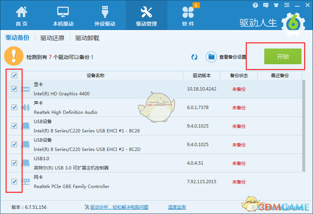Uncheck the Realtek High Definition Audio checkbox

click(14, 107)
